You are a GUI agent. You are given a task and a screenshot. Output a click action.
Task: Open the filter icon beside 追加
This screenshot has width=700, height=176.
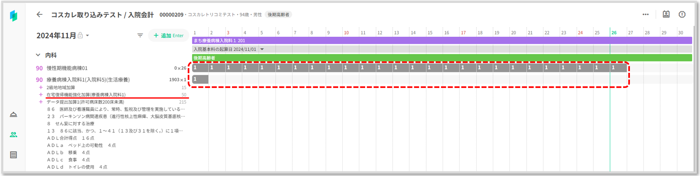coord(140,36)
